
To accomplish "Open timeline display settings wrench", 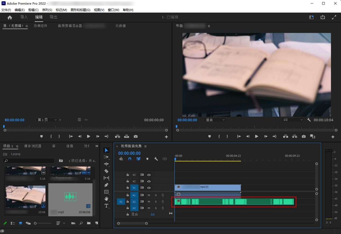I will coord(156,159).
